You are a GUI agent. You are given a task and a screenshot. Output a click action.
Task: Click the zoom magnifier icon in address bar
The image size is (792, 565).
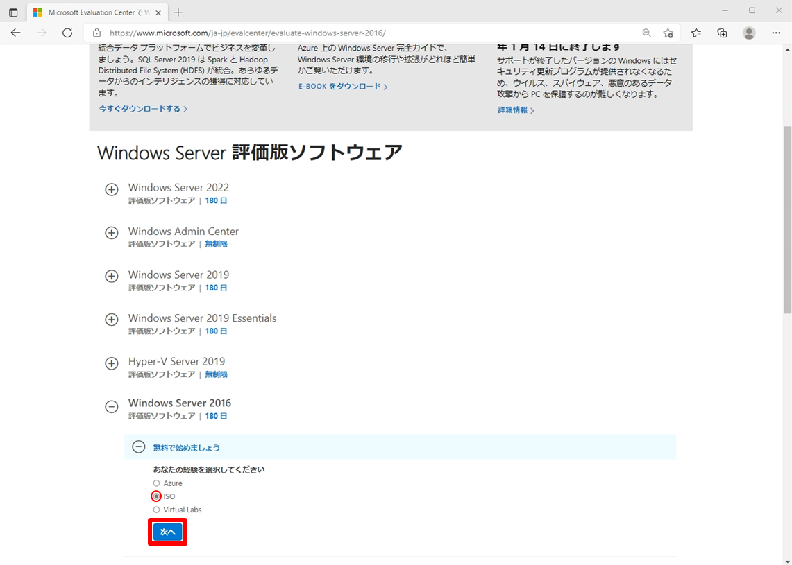click(x=646, y=33)
